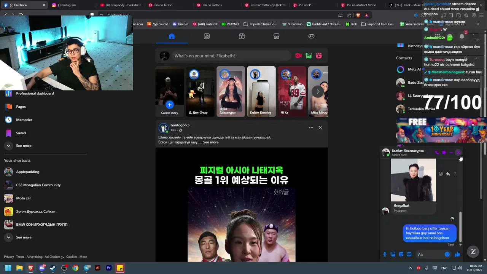Viewport: 487px width, 274px height.
Task: Open Pinterest bookmark in bookmarks bar
Action: [x=205, y=24]
